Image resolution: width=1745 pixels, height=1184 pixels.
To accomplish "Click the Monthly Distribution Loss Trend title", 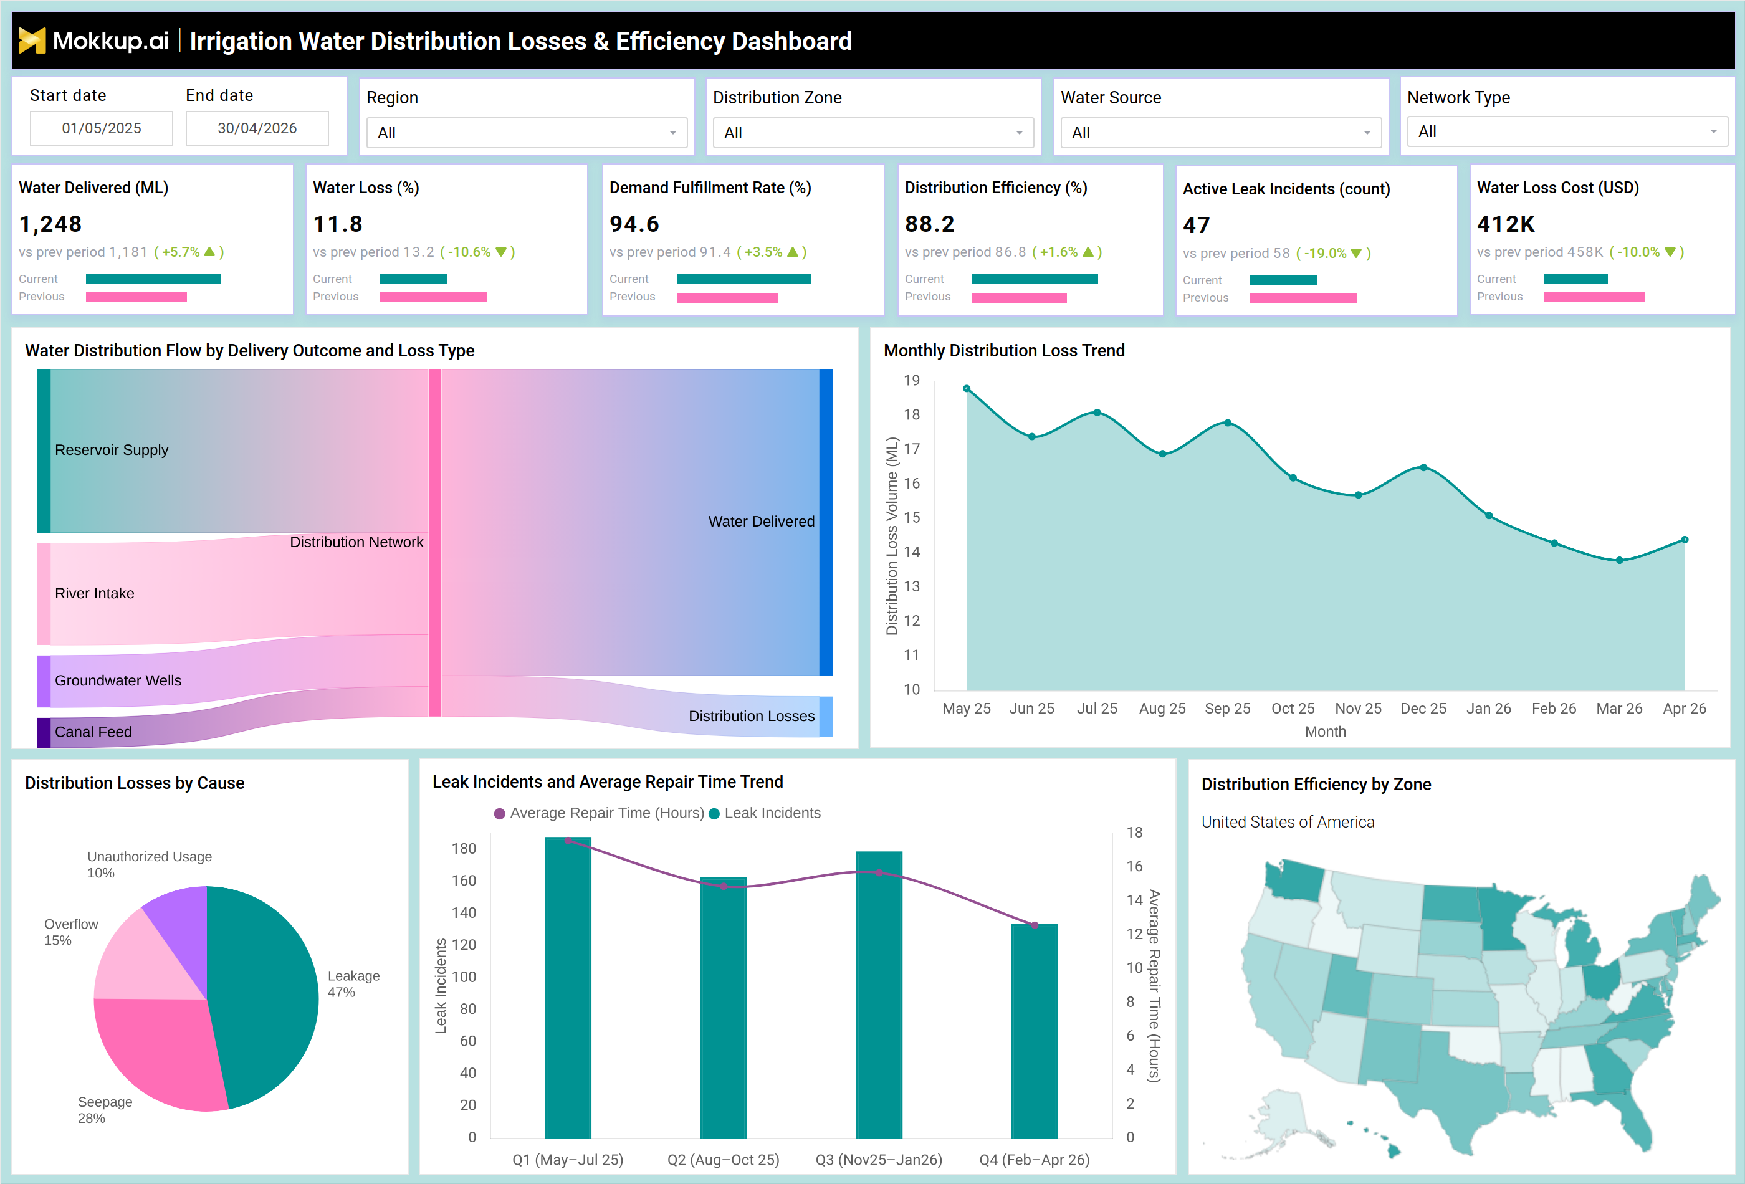I will click(x=1004, y=351).
